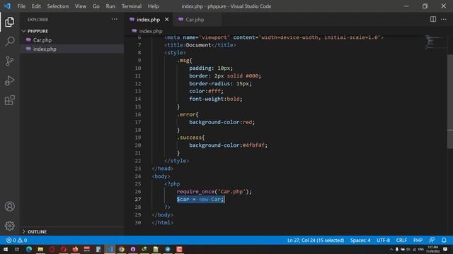Click the .success{ selector line

[x=190, y=138]
